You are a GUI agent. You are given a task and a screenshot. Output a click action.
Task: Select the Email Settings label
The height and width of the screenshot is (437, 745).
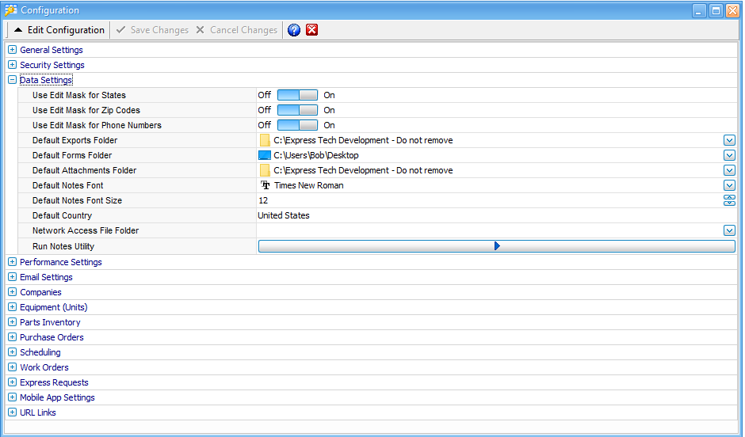(46, 277)
